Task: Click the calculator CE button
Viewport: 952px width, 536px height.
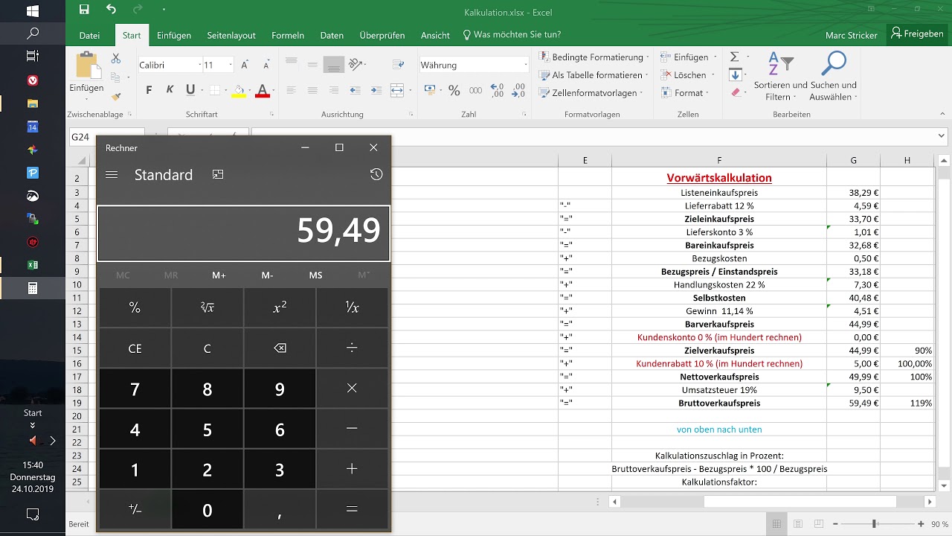Action: 135,348
